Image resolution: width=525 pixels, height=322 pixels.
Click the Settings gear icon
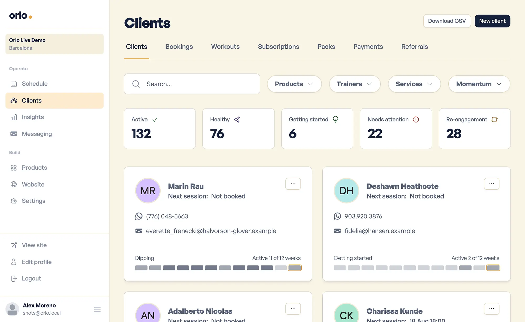[14, 201]
